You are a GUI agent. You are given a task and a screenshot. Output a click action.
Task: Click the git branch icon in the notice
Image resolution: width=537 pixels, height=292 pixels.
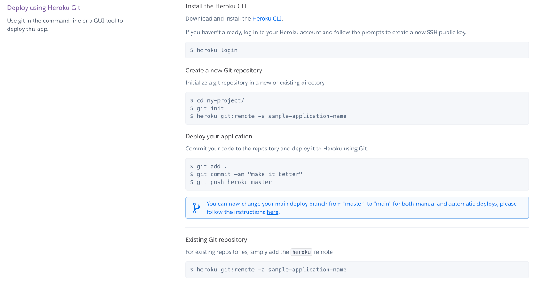pos(196,208)
